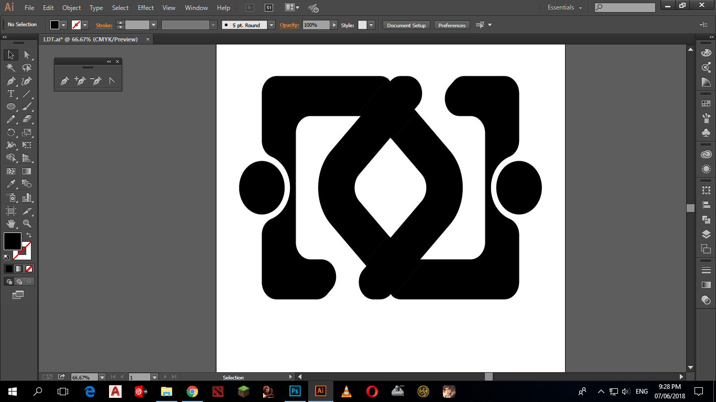Select the Rotate tool

[10, 132]
